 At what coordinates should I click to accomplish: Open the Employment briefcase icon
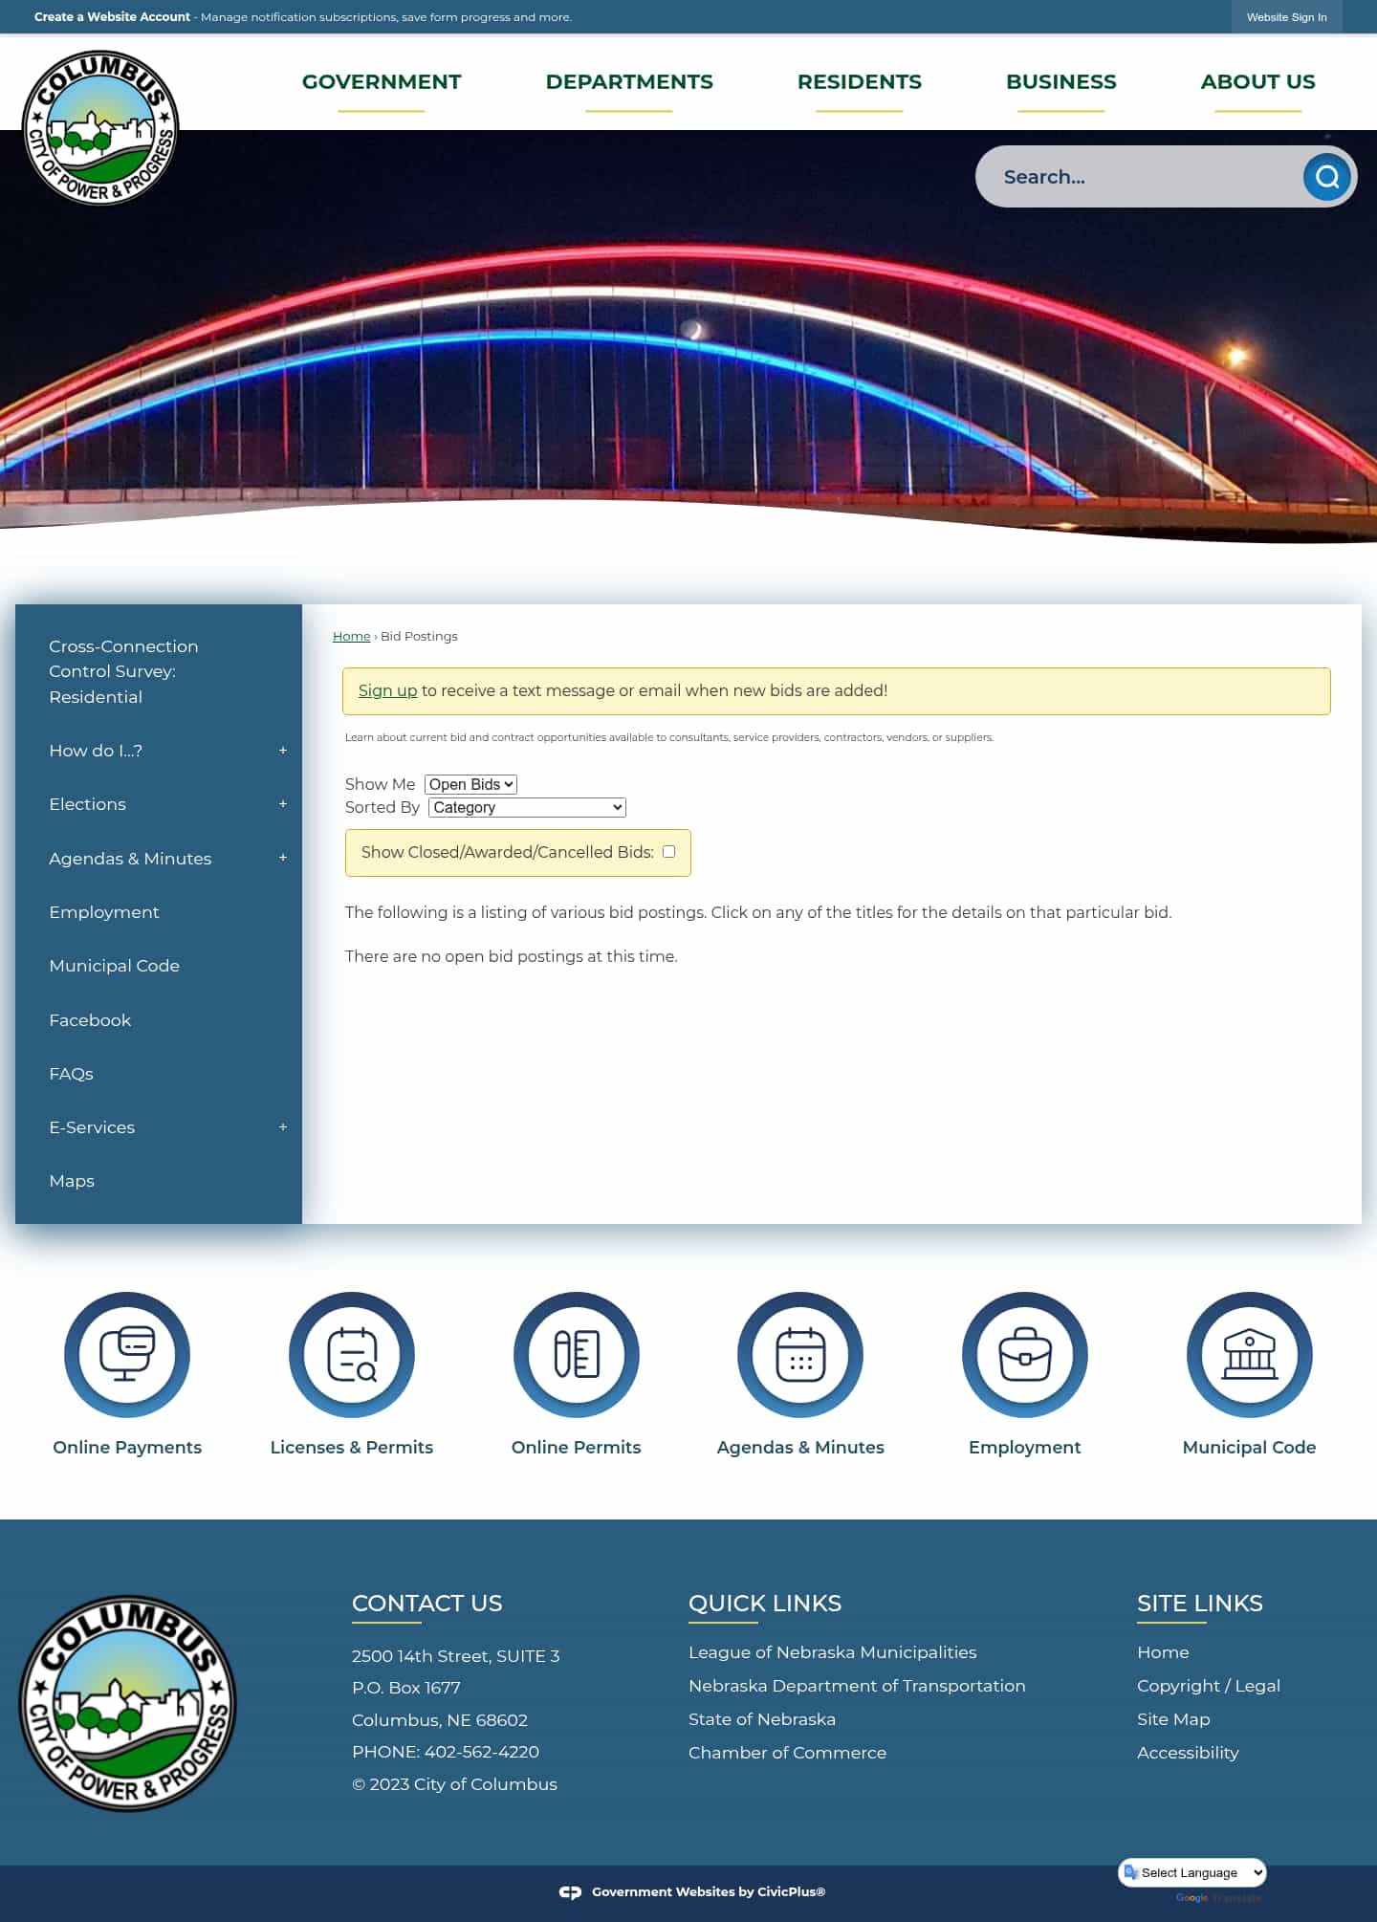click(x=1025, y=1354)
